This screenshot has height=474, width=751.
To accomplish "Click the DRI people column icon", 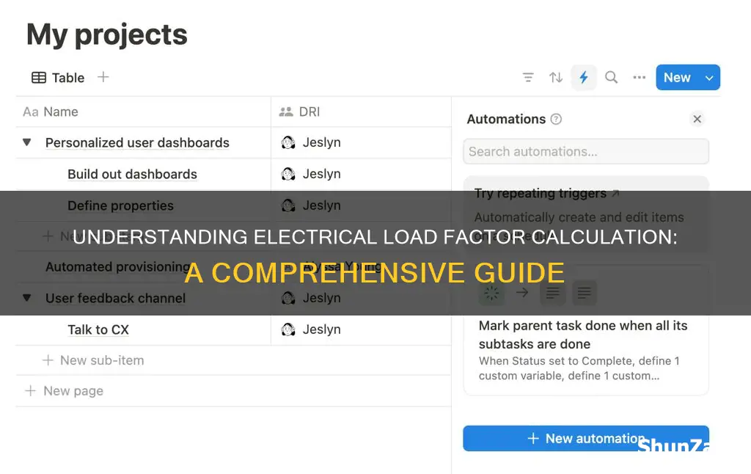I will (x=286, y=112).
